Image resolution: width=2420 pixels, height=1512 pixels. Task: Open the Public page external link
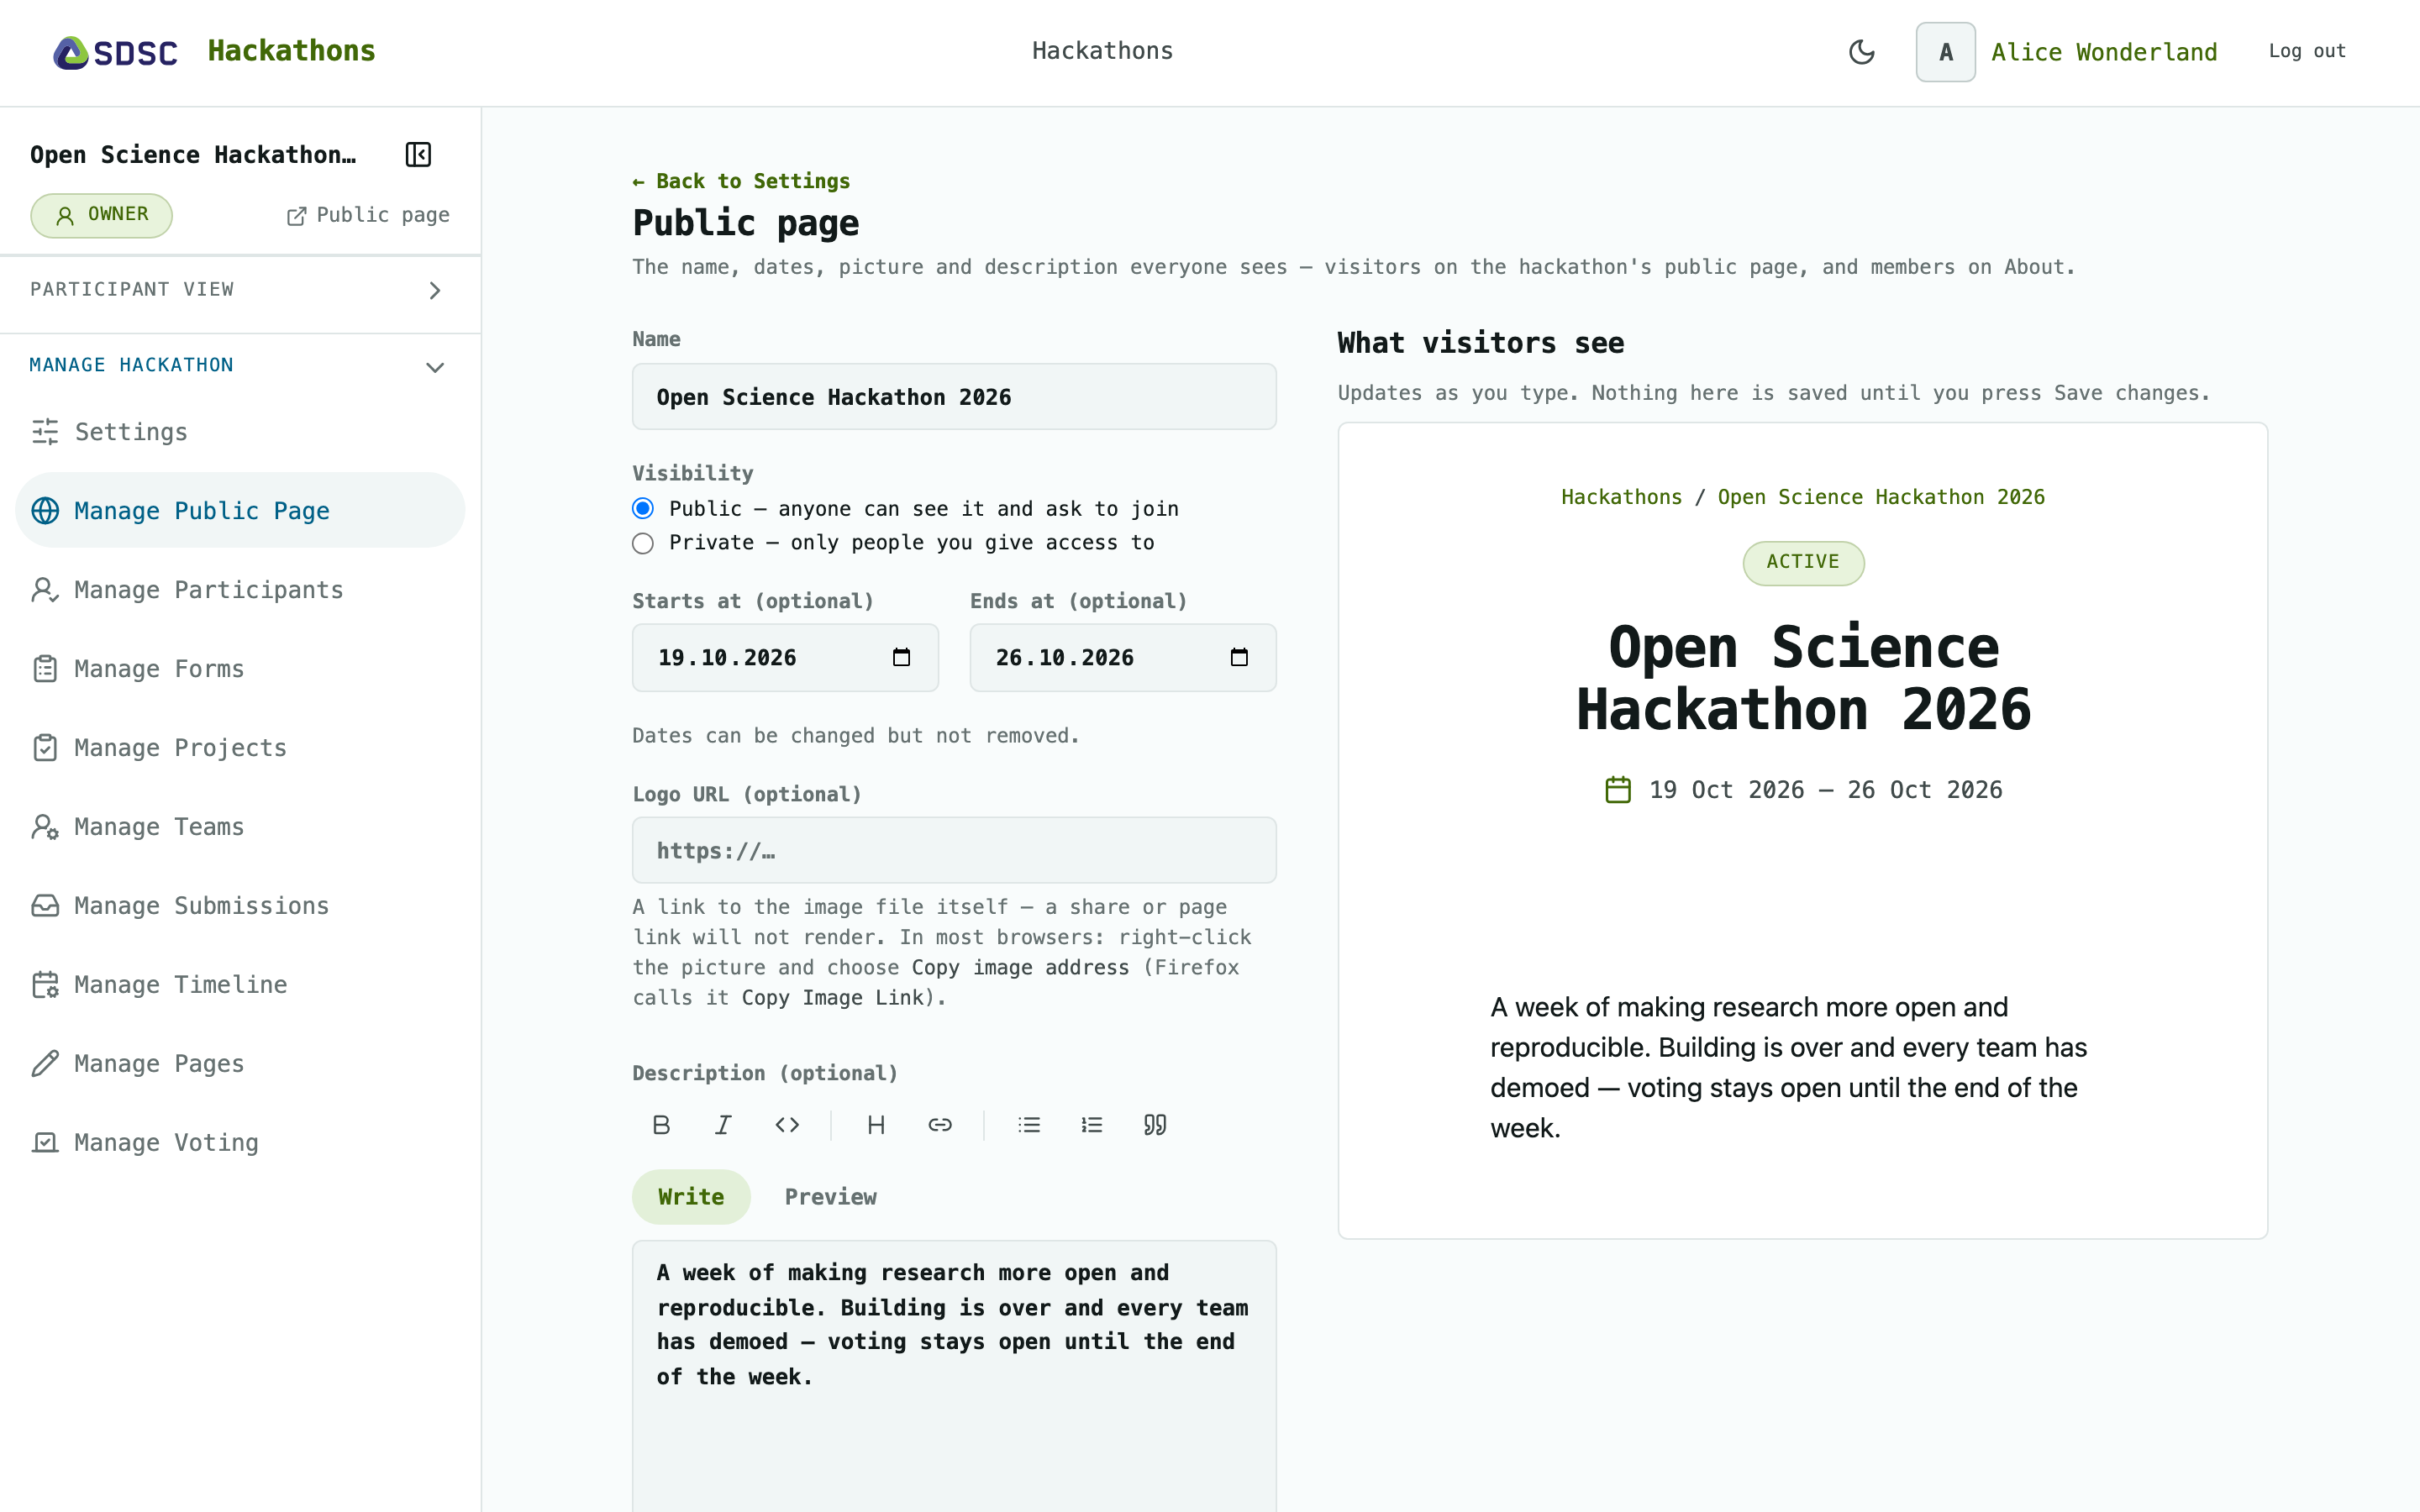(x=368, y=215)
